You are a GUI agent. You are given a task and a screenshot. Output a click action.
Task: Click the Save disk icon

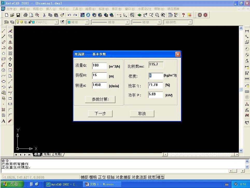tap(18, 15)
